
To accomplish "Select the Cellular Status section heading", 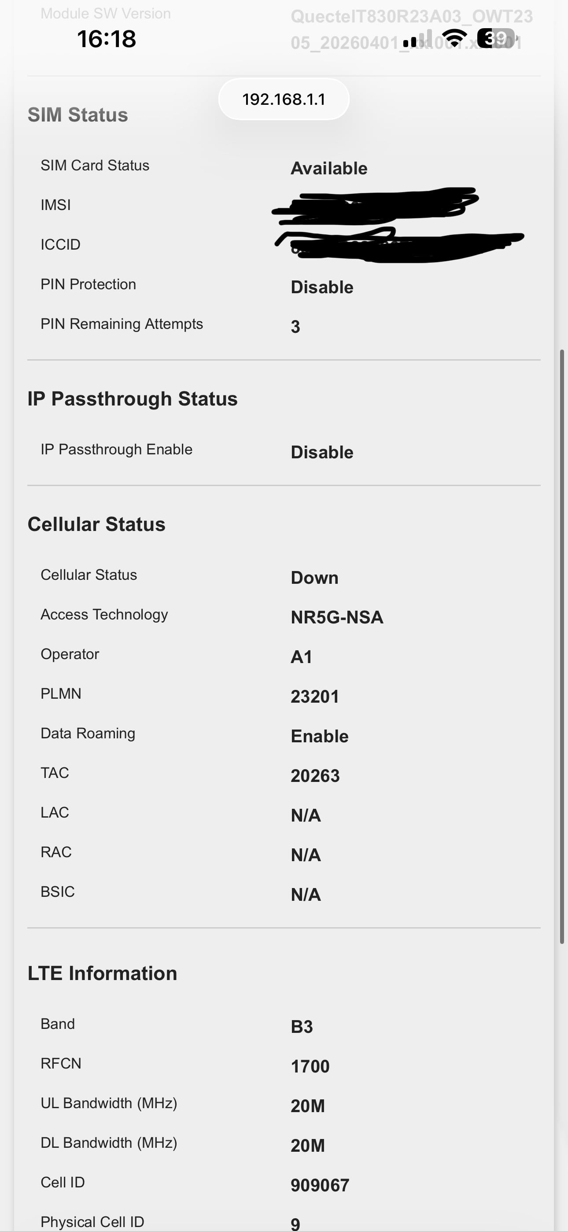I will tap(96, 524).
